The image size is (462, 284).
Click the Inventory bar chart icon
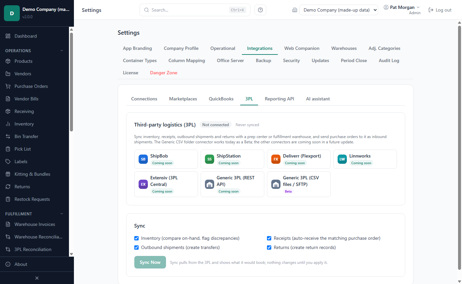click(x=8, y=124)
